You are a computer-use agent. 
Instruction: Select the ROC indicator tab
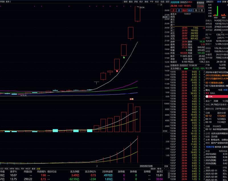(x=7, y=169)
